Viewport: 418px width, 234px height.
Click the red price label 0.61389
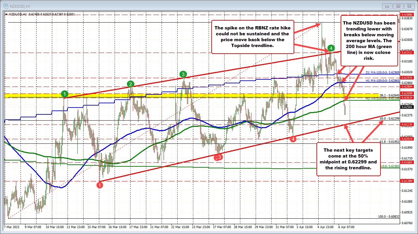click(407, 181)
